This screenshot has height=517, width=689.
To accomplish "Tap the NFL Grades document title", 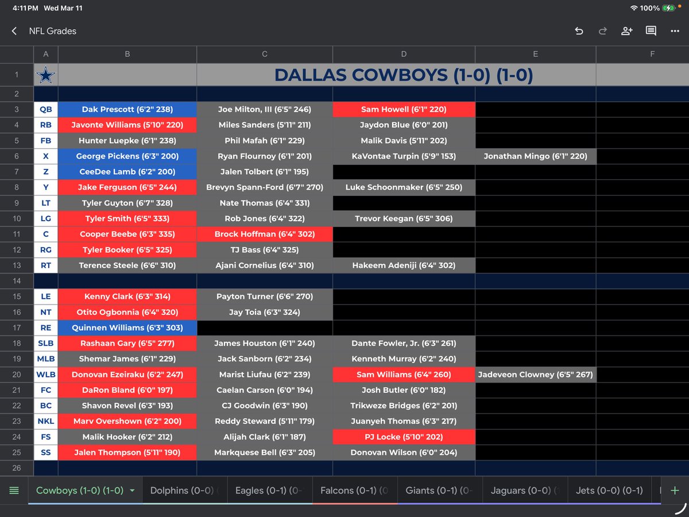I will (x=53, y=31).
